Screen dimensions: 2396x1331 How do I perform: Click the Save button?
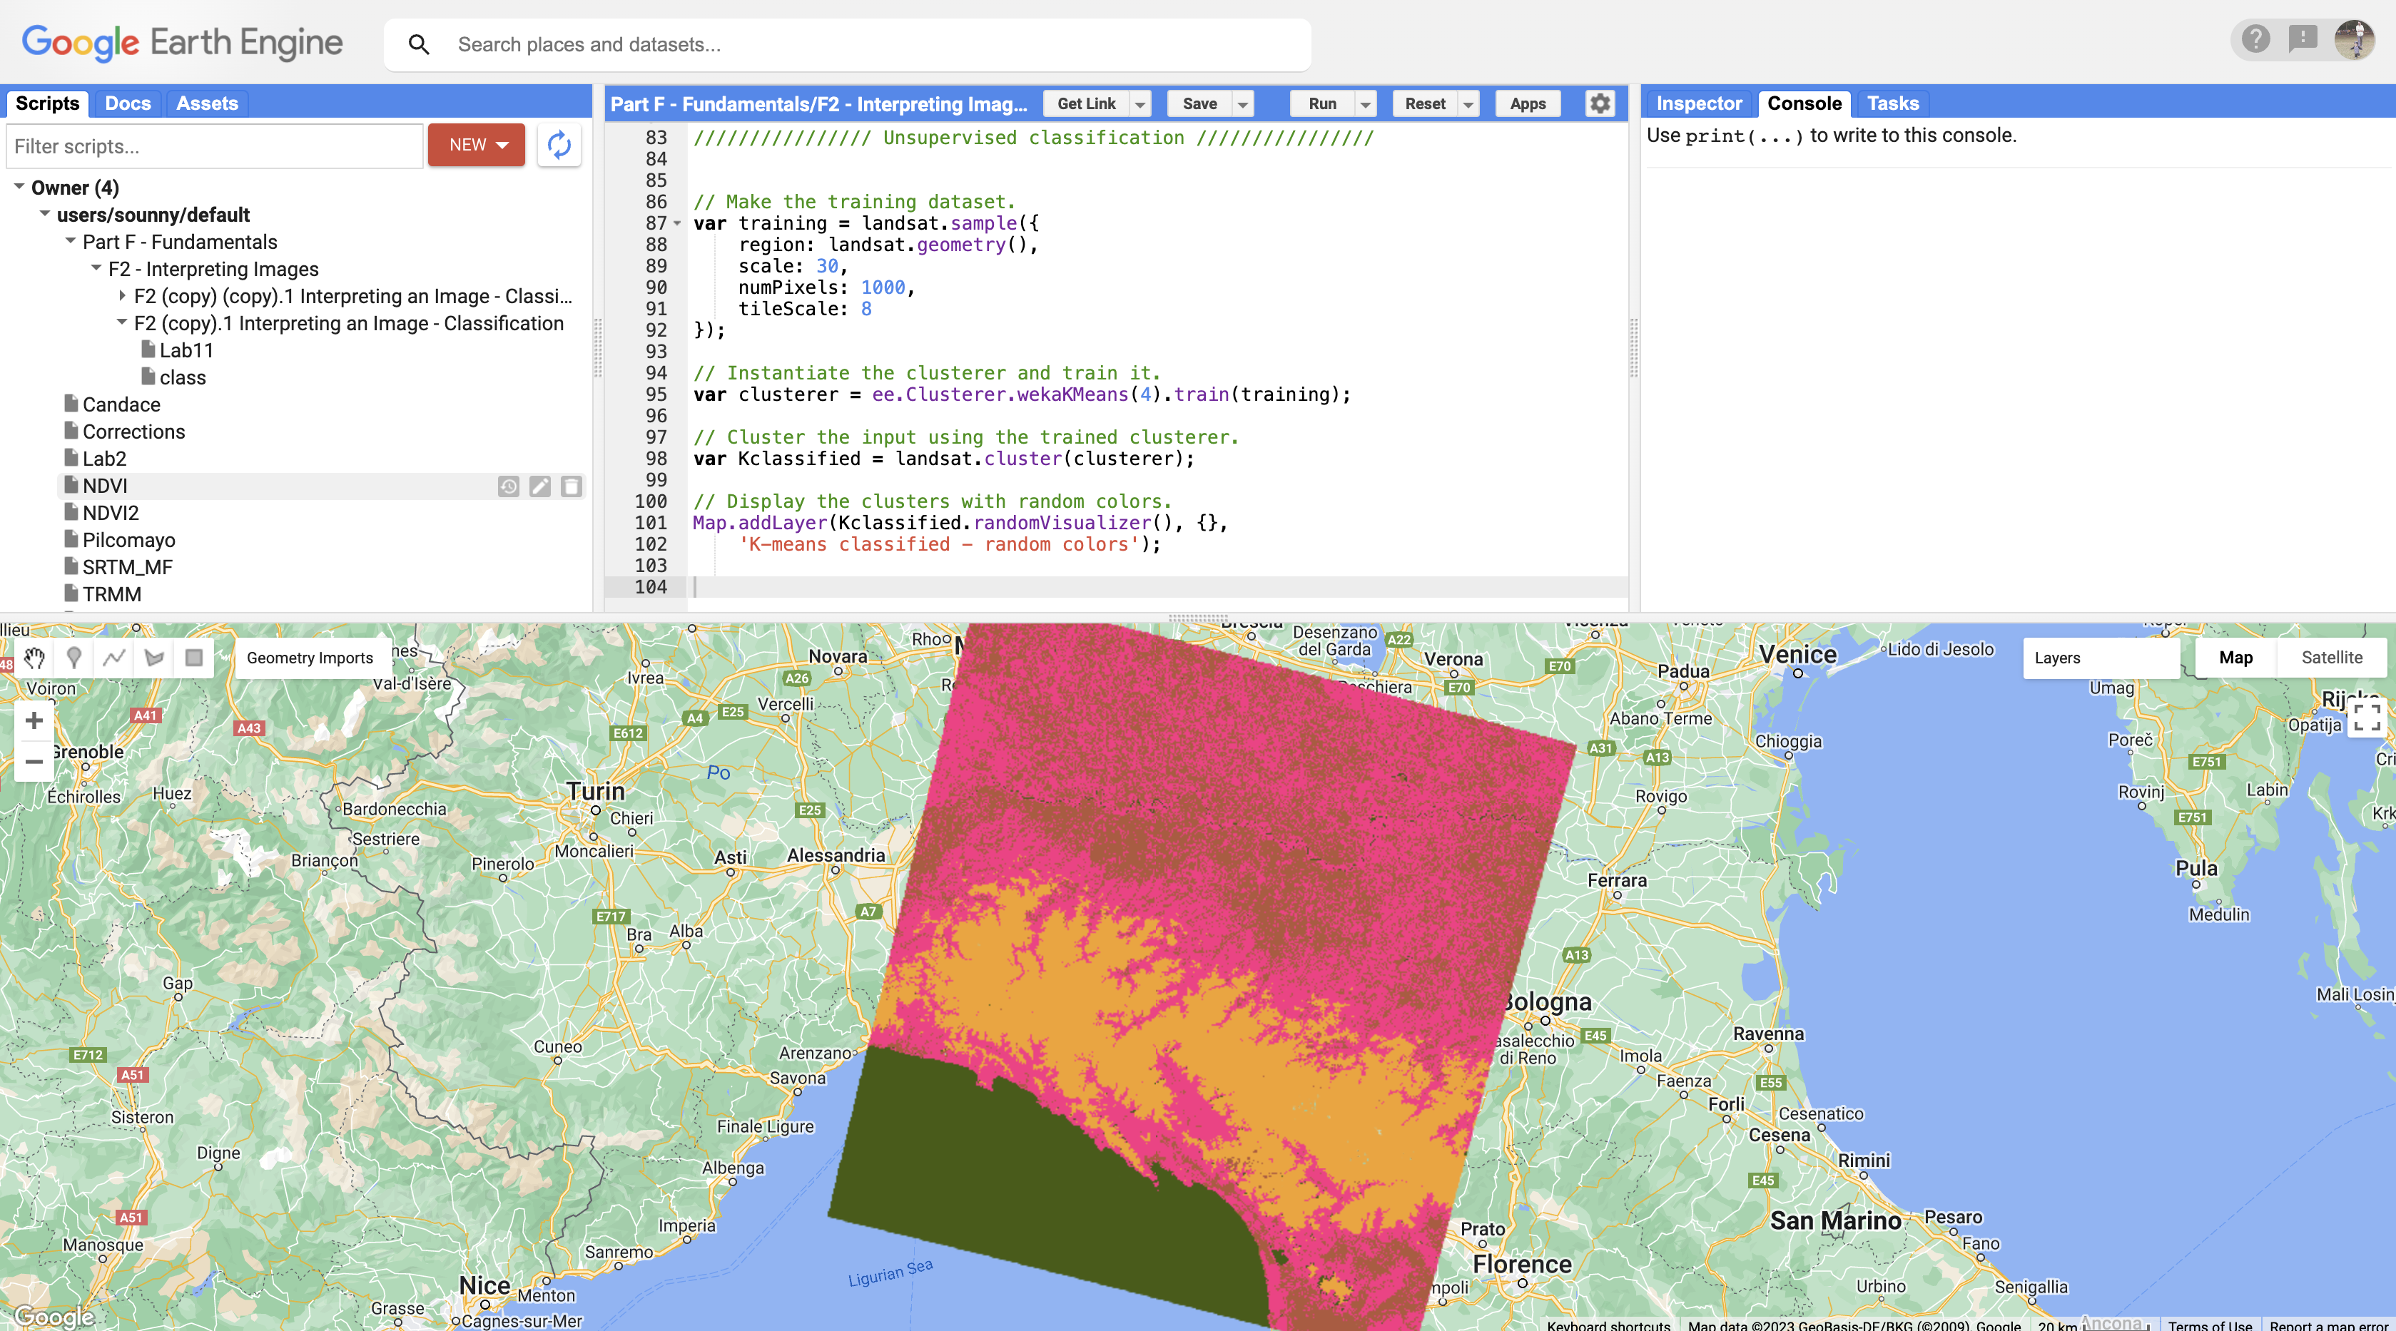1199,104
